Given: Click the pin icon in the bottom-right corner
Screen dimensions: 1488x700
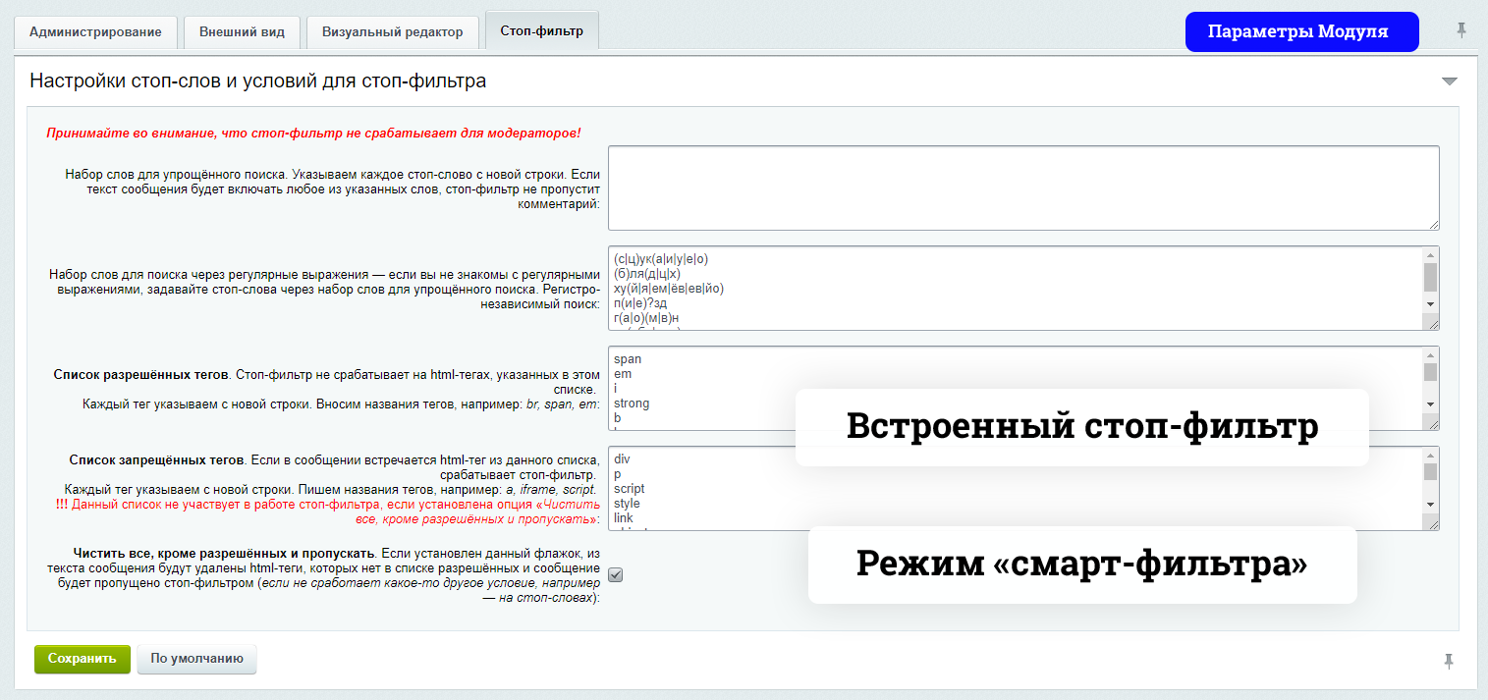Looking at the screenshot, I should click(x=1449, y=661).
